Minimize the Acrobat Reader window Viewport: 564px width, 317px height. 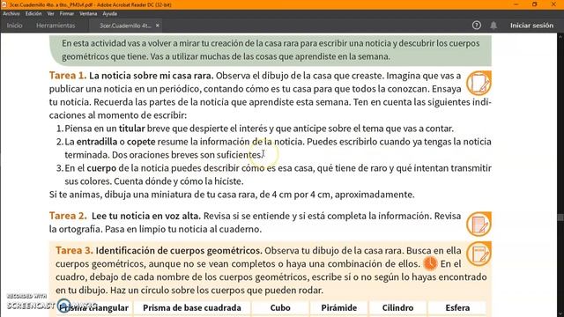pyautogui.click(x=516, y=4)
